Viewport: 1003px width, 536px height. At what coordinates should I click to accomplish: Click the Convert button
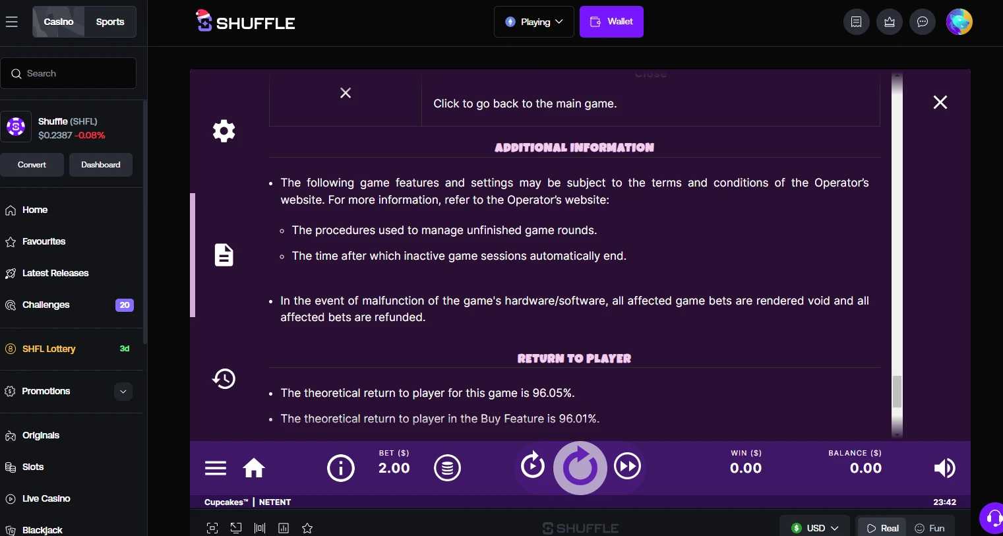(32, 165)
